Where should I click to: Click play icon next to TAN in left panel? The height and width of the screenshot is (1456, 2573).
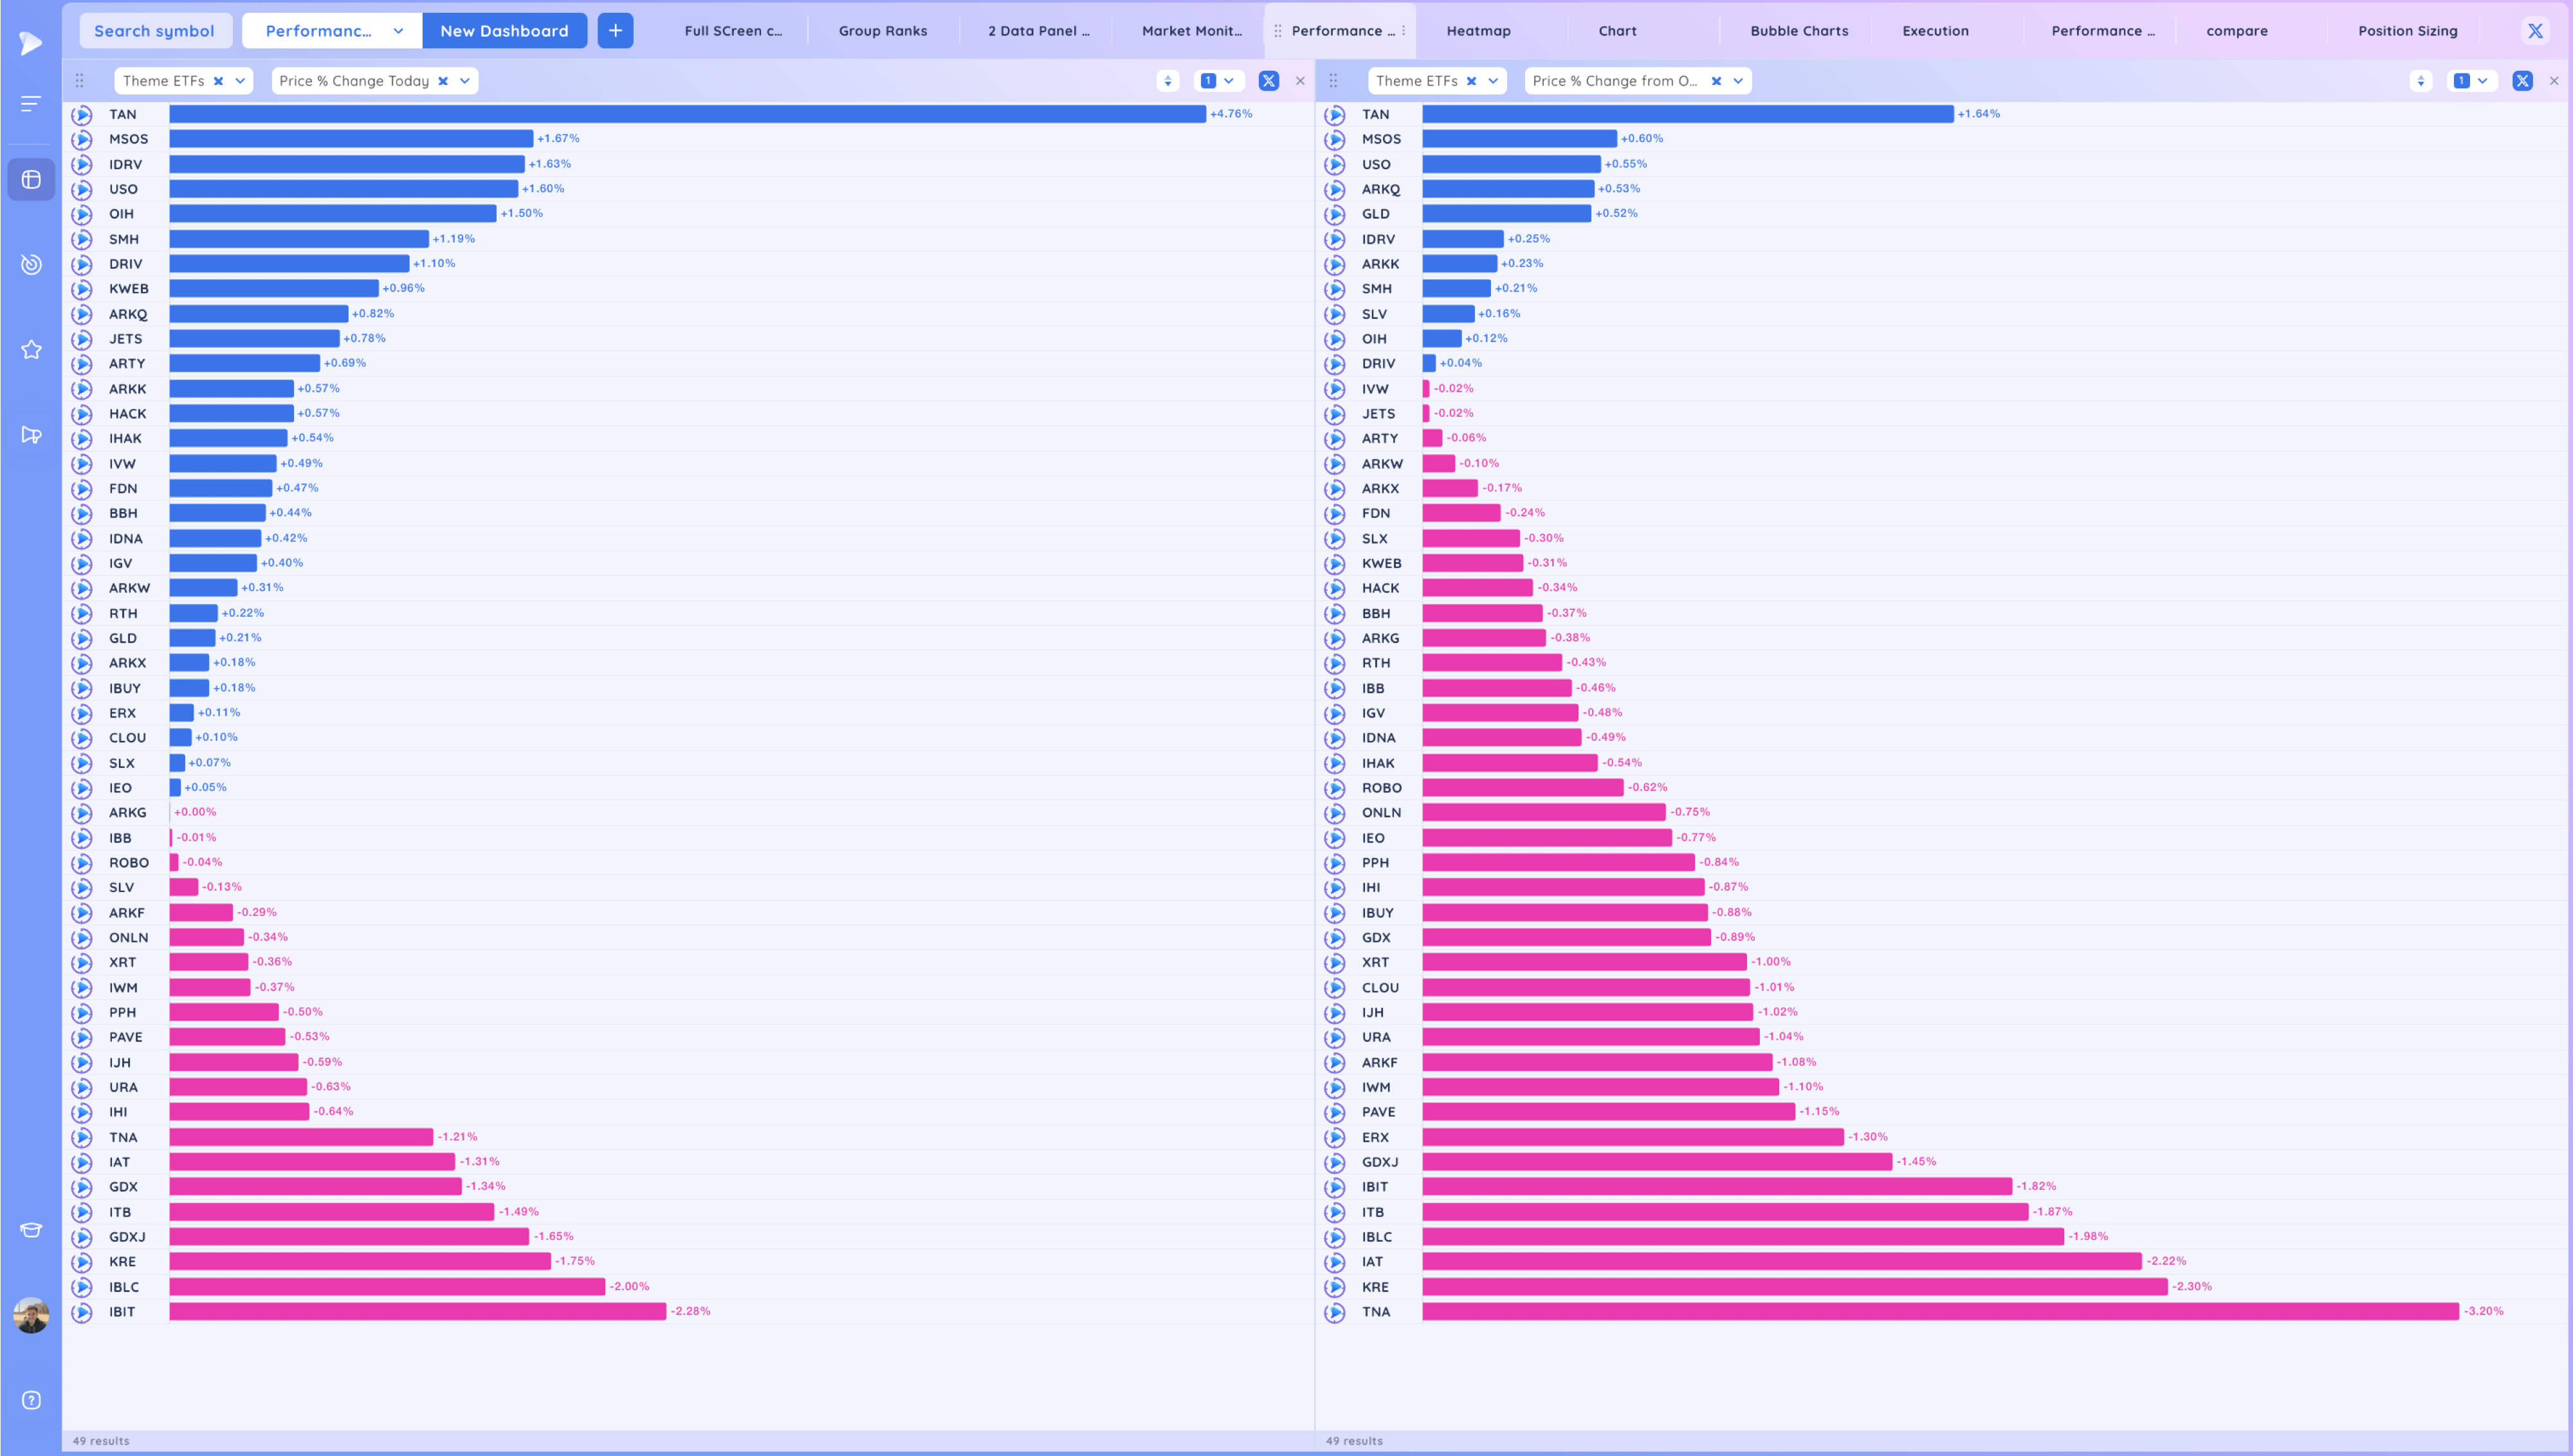coord(82,115)
